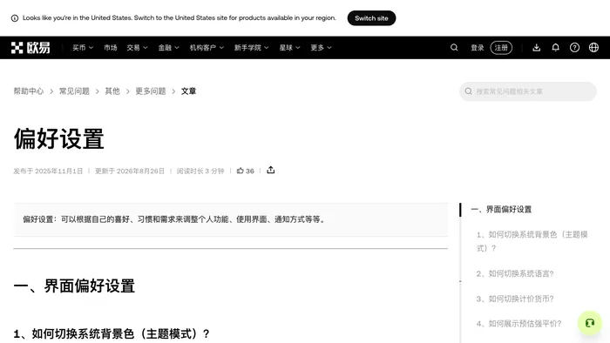This screenshot has height=343, width=610.
Task: Click the 阅读时长 3 分钟 text
Action: tap(200, 171)
